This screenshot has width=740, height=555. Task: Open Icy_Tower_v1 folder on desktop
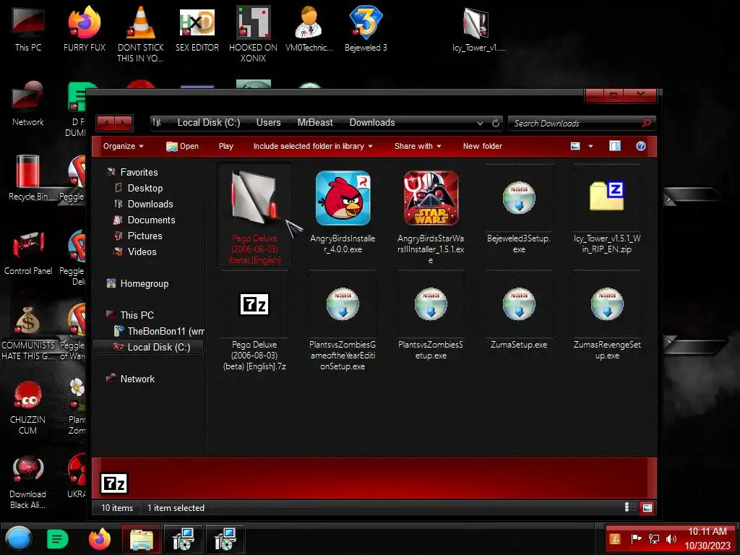tap(478, 29)
